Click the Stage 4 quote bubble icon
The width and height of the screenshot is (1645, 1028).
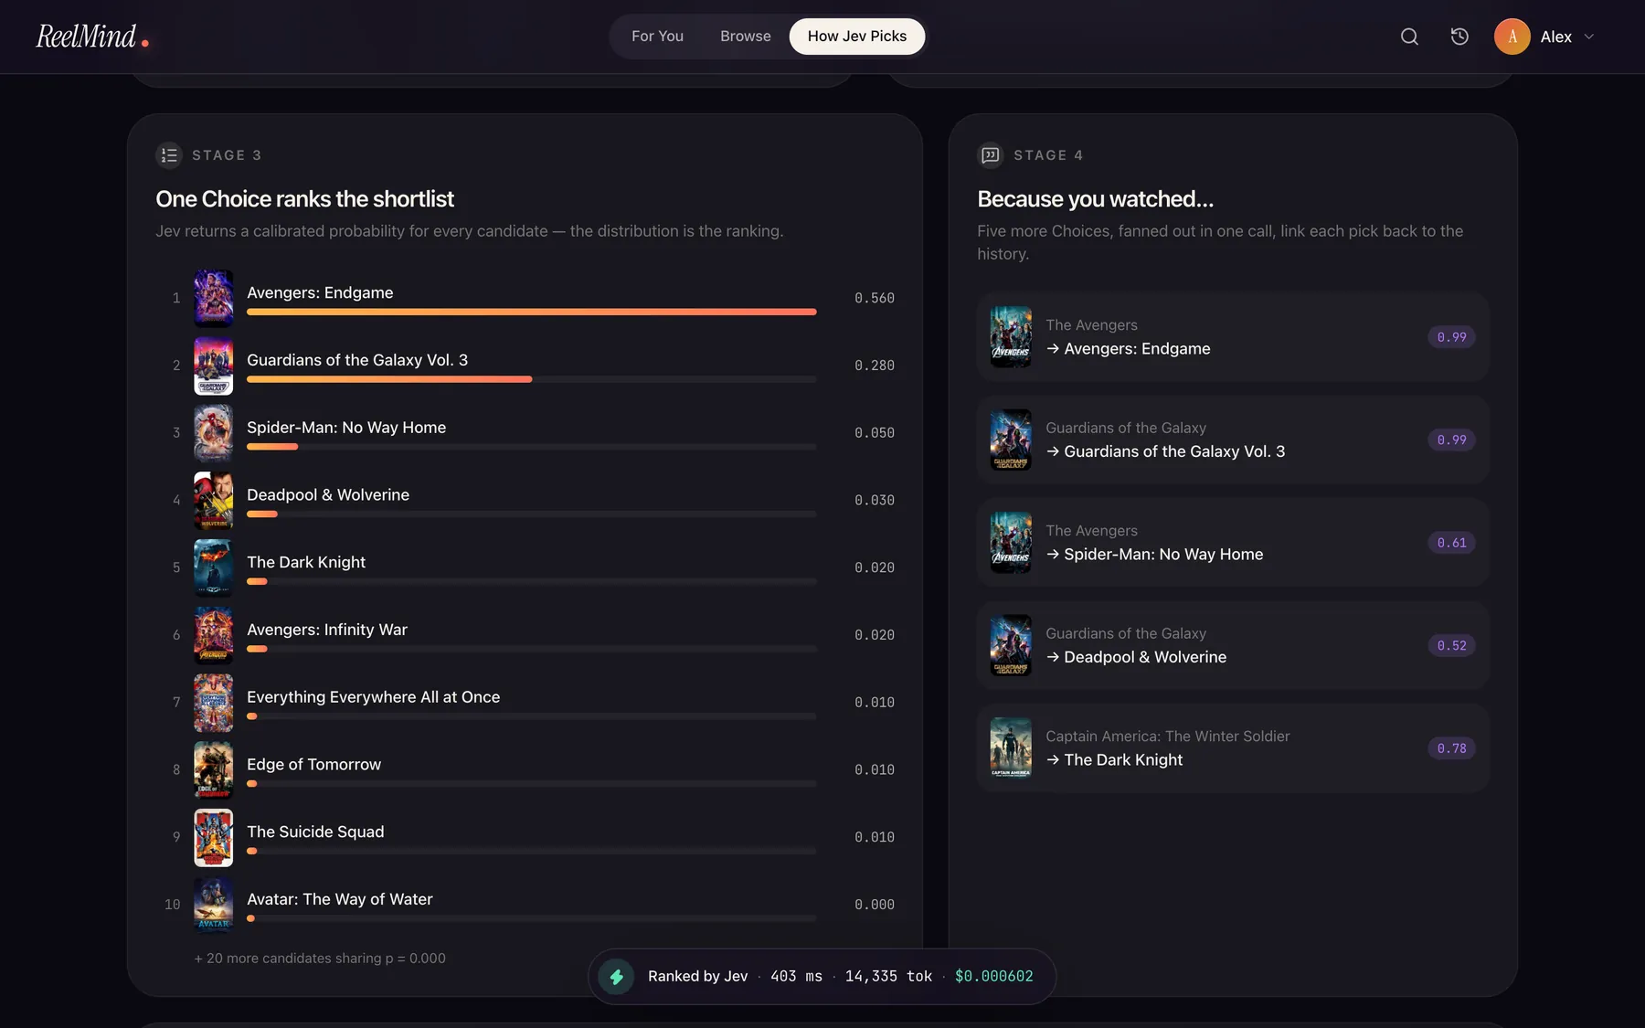point(991,155)
